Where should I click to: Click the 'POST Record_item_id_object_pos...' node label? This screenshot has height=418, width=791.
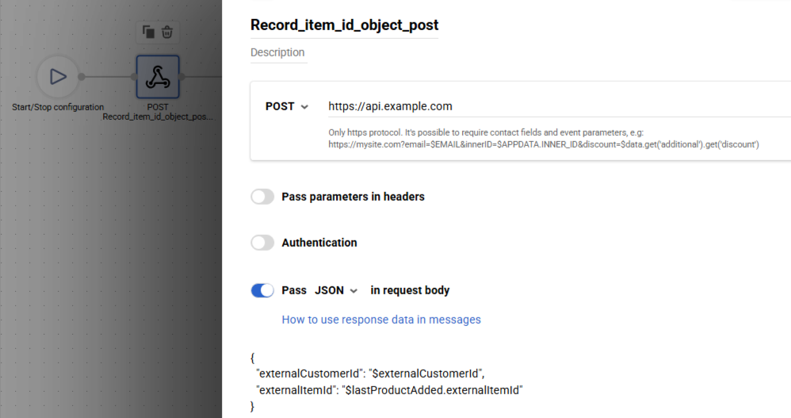[x=158, y=112]
